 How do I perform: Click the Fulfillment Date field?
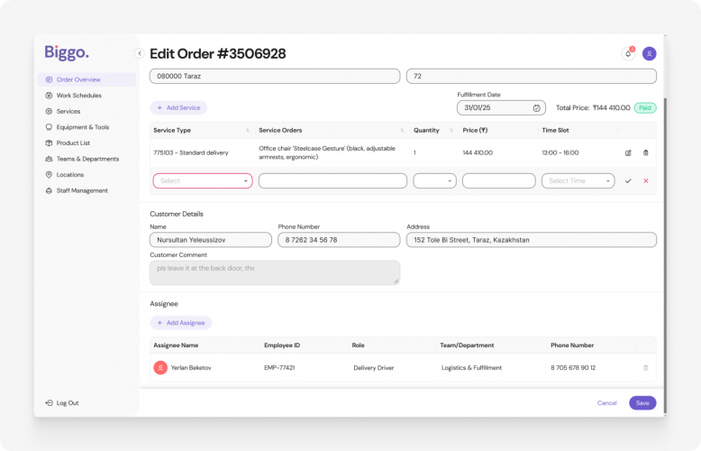[501, 108]
